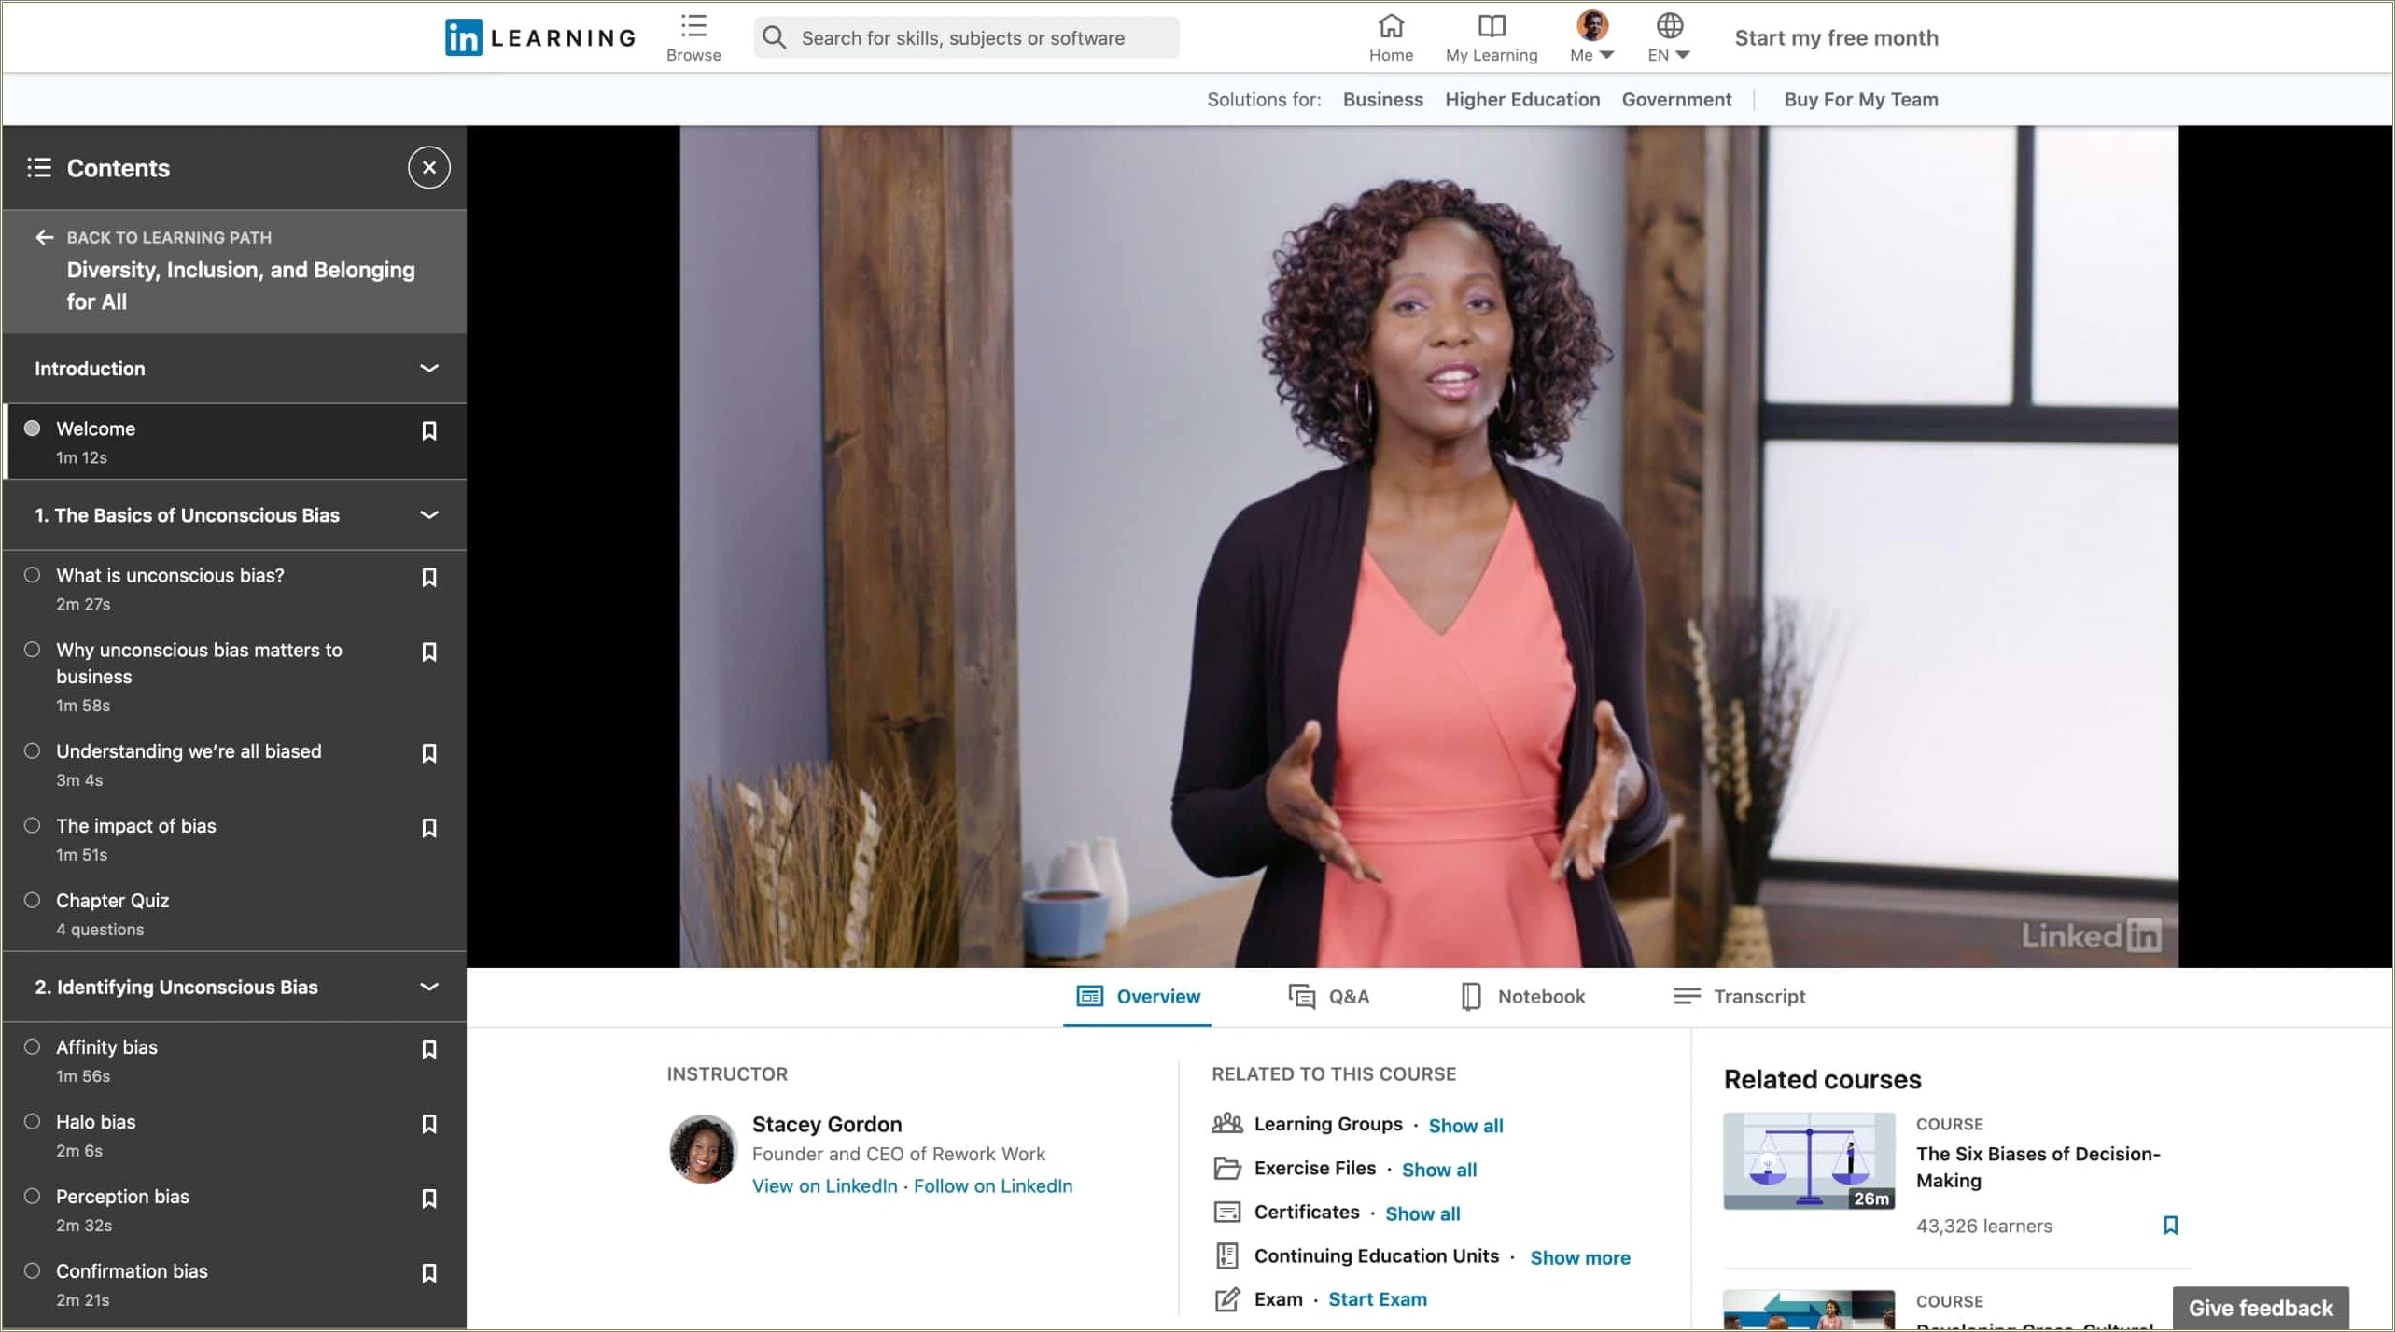Toggle bookmark on Welcome lesson
Screen dimensions: 2395x1332
(429, 431)
